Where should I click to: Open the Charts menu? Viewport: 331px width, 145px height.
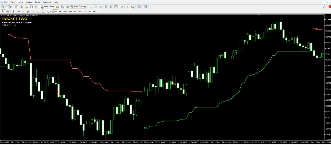pyautogui.click(x=29, y=2)
